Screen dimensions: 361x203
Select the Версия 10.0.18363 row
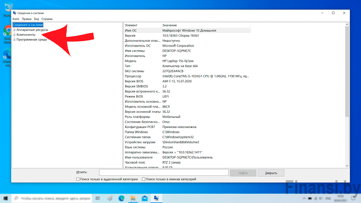(187, 35)
